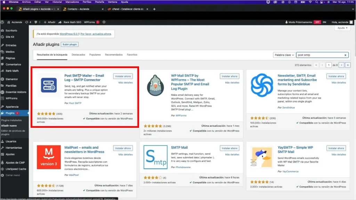The width and height of the screenshot is (356, 200).
Task: Install the SMTP Mail plugin
Action: (229, 148)
